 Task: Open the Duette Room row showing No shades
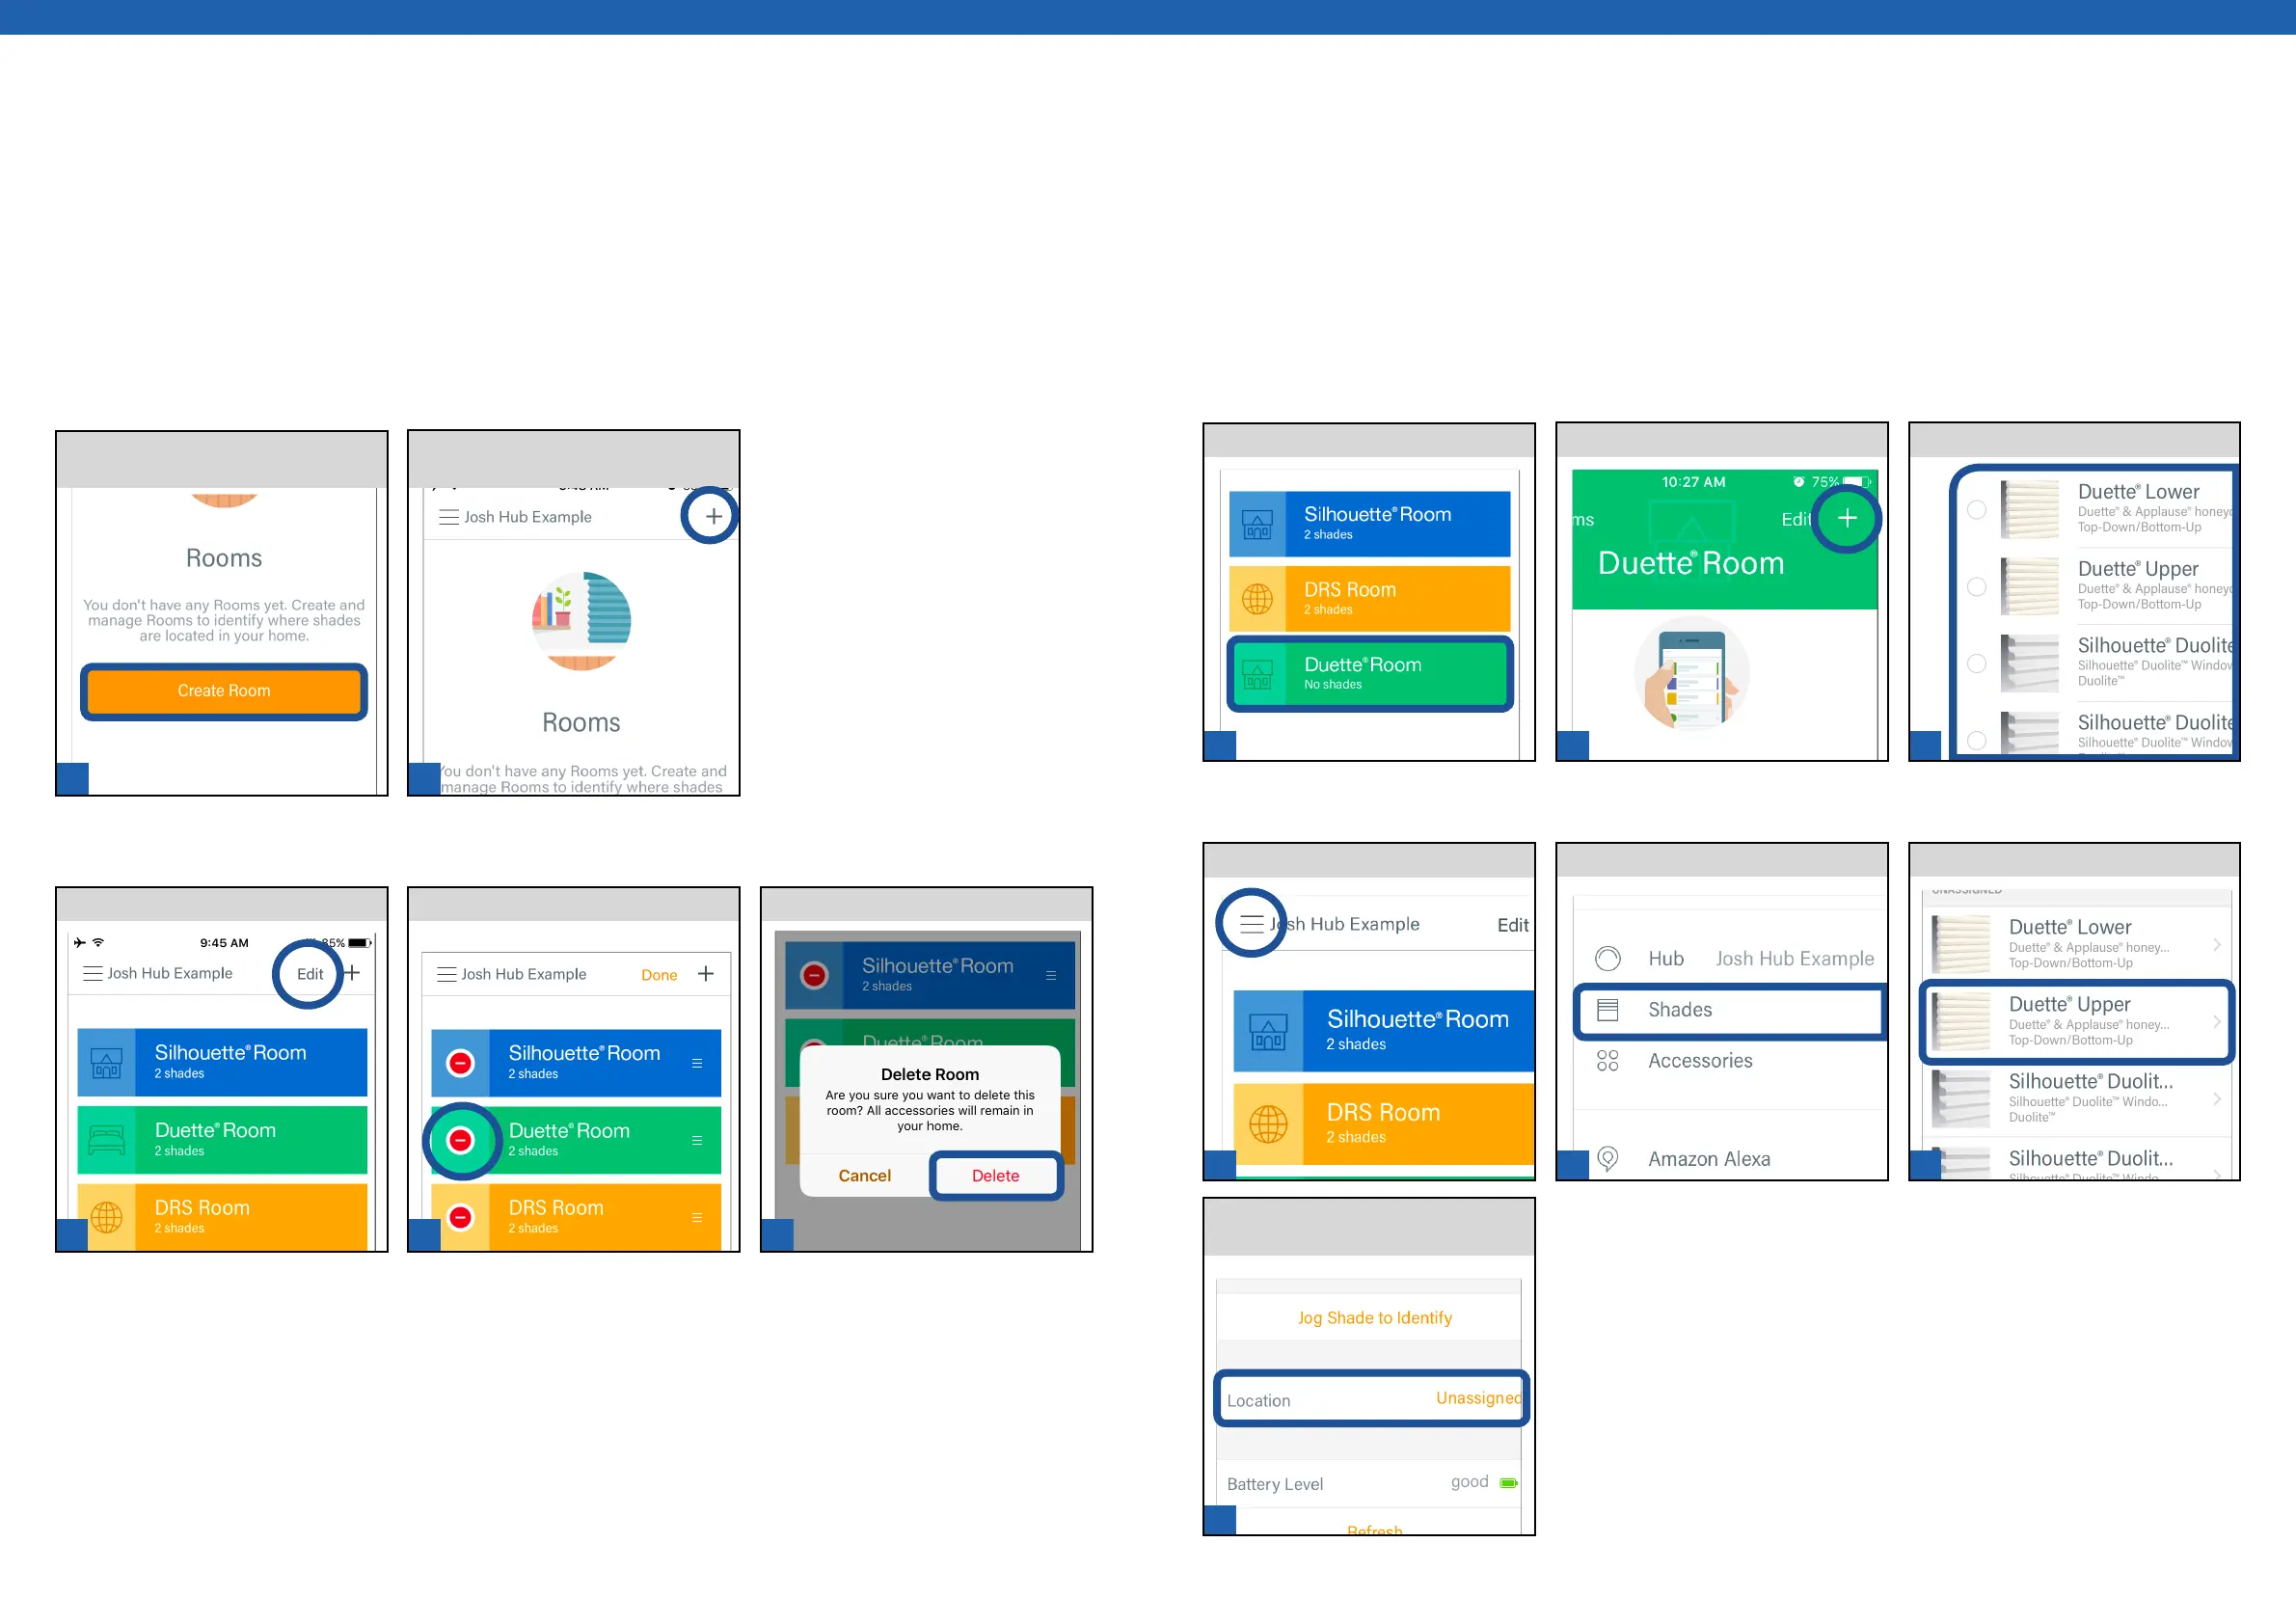tap(1370, 674)
